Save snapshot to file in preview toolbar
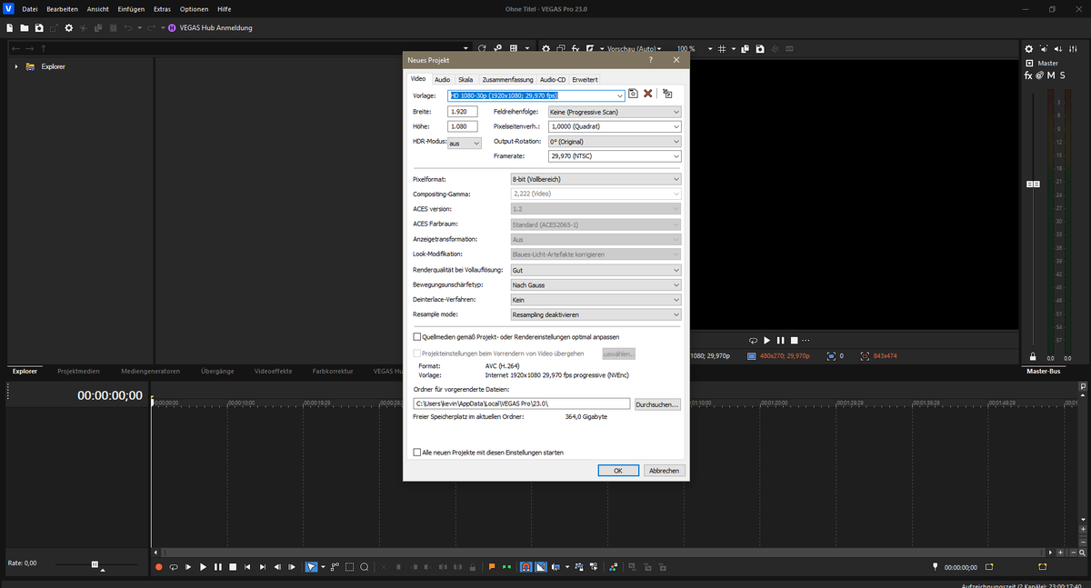 click(x=760, y=48)
